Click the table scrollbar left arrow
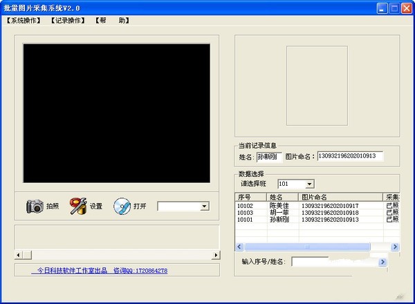415x304 pixels. point(239,247)
